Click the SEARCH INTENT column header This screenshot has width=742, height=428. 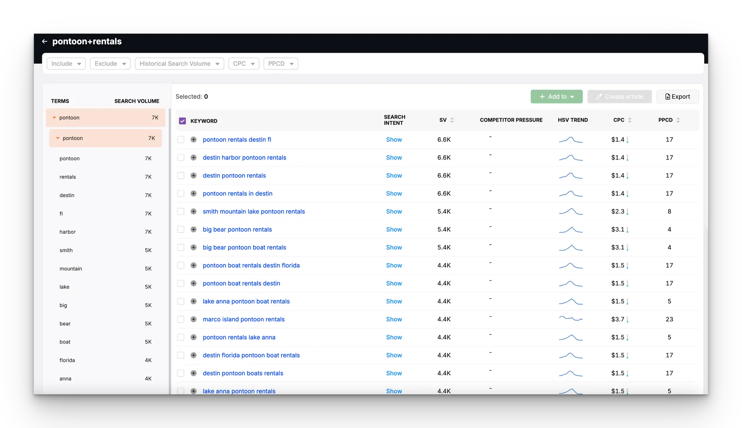[x=394, y=120]
